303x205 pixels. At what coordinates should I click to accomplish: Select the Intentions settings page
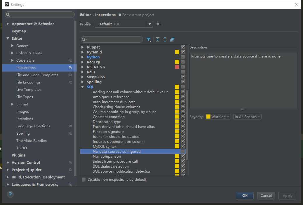25,119
